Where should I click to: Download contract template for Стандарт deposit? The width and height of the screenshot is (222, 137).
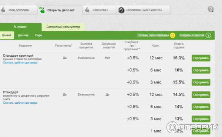(20, 103)
